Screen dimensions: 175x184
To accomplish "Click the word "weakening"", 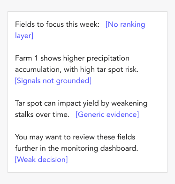I will click(129, 104).
